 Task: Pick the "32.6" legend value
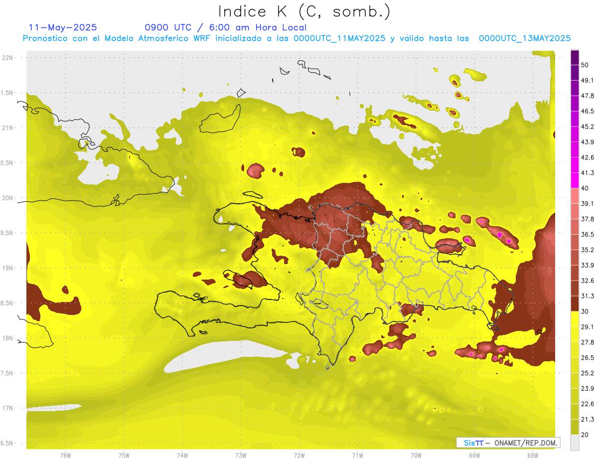click(588, 281)
